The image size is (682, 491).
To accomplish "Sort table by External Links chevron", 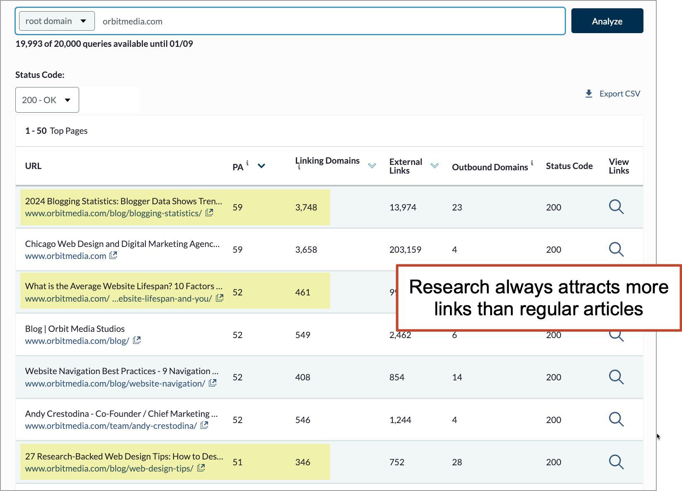I will [x=434, y=166].
